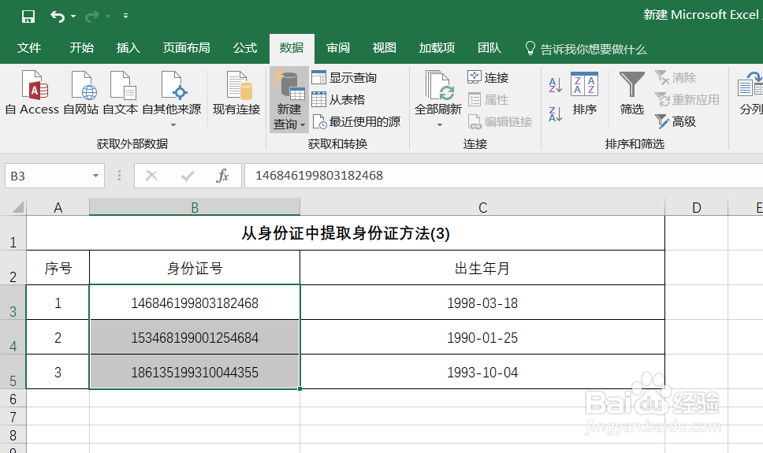Open the custom 排序 dialog

click(584, 94)
